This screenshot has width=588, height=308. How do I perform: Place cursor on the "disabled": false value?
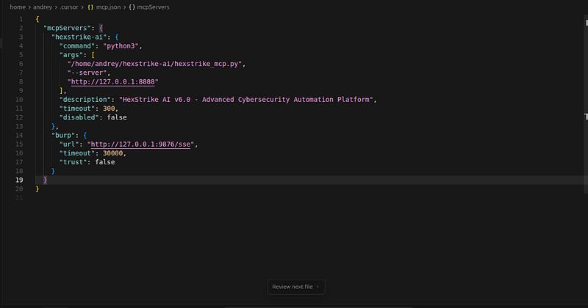117,117
